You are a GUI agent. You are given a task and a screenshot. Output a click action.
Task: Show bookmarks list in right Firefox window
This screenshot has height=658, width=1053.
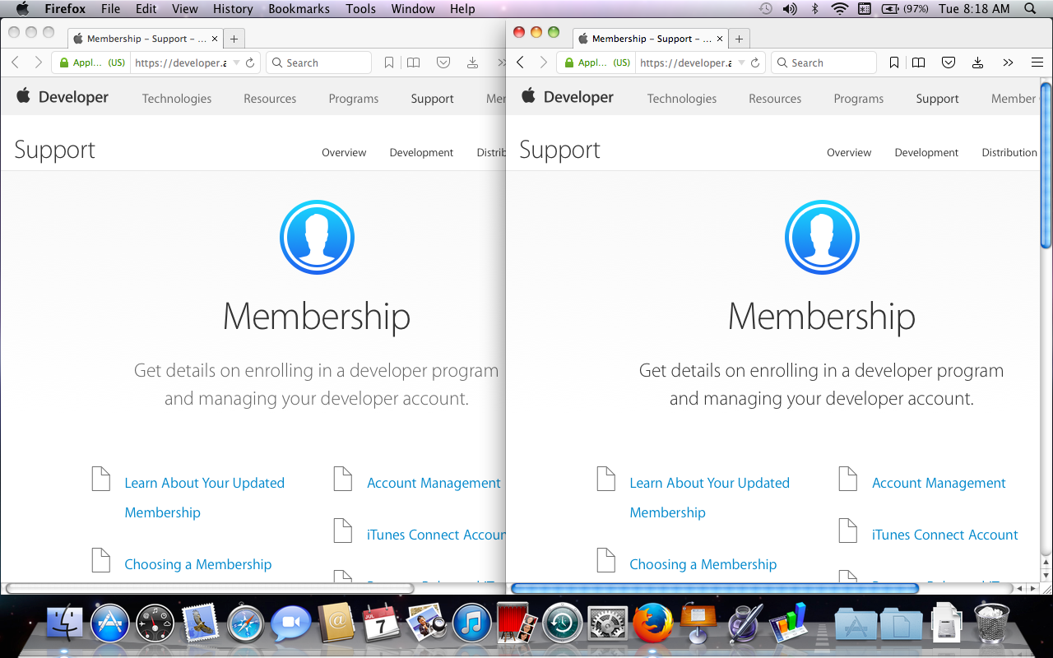click(919, 63)
